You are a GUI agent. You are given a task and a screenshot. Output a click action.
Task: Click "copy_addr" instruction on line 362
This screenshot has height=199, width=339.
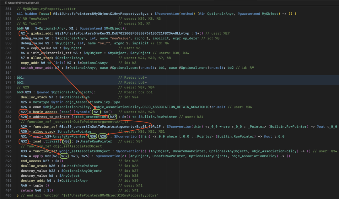(x=30, y=63)
